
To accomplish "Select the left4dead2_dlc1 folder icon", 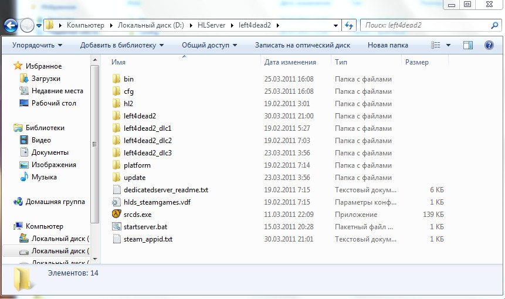I will 116,128.
